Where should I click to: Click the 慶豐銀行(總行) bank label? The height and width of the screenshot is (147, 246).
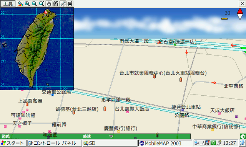[120, 128]
